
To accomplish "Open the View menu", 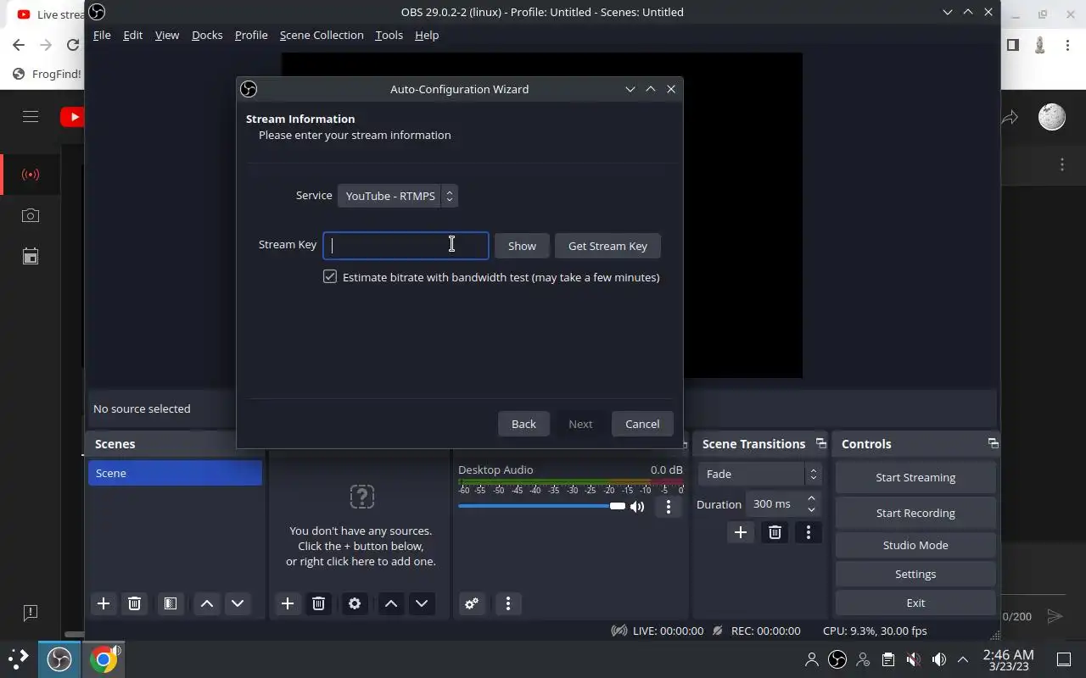I will (167, 35).
